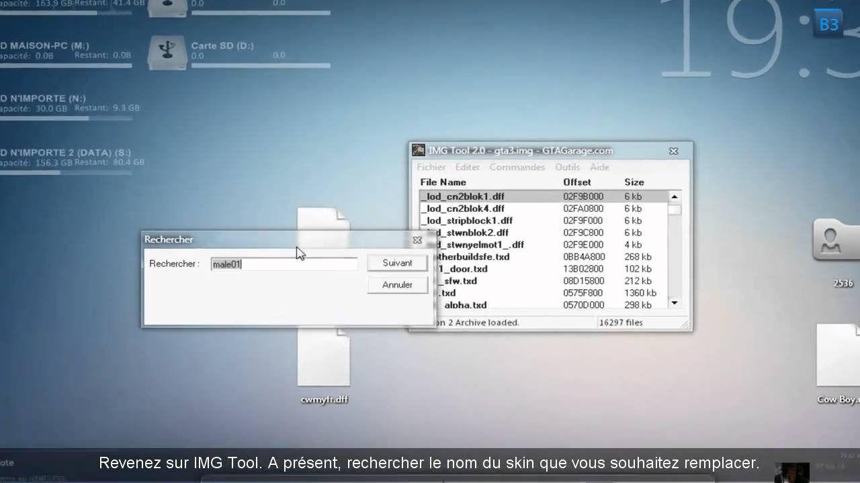The width and height of the screenshot is (860, 483).
Task: Select _lod_cn2blok4.dff in the file list
Action: (543, 209)
